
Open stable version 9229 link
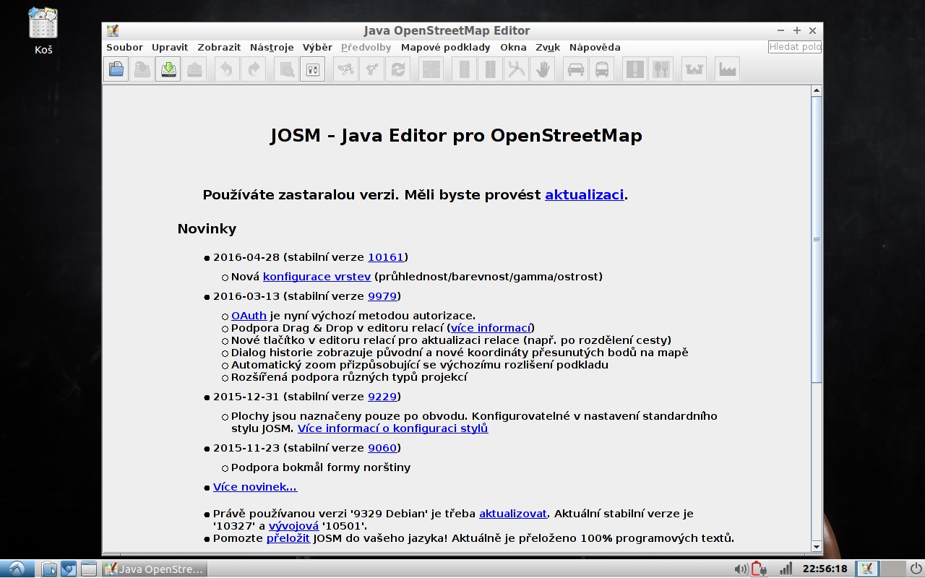pyautogui.click(x=382, y=396)
